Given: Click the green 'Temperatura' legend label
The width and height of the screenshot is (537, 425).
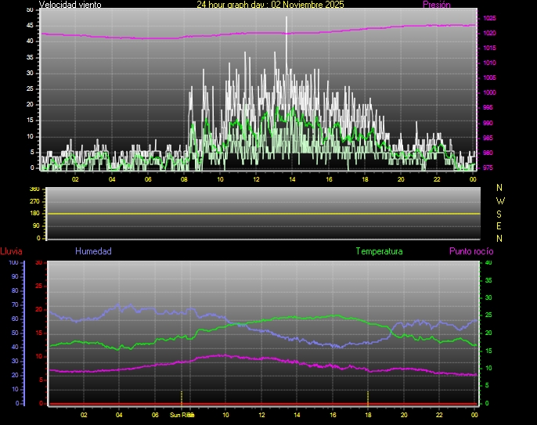Looking at the screenshot, I should [x=379, y=251].
